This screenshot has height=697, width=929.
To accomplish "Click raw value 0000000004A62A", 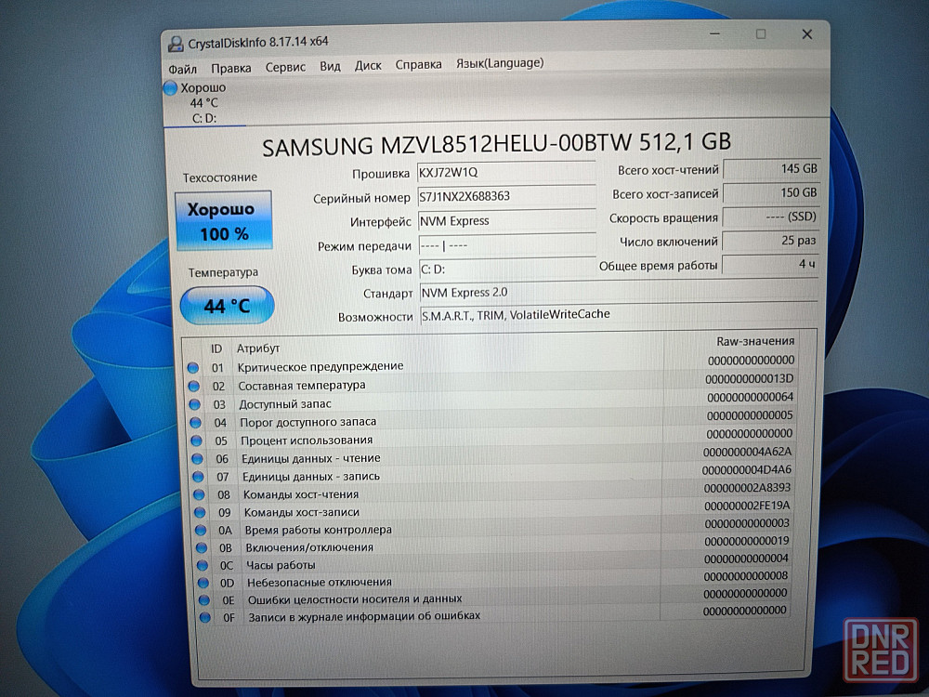I will point(747,452).
